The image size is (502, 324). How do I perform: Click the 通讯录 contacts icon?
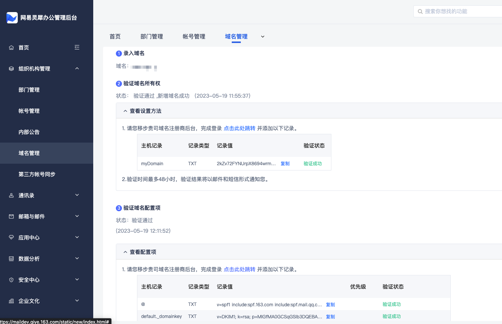pos(11,195)
